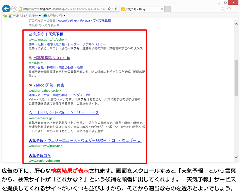Click the browser Back arrow button
The image size is (240, 194).
pos(6,9)
